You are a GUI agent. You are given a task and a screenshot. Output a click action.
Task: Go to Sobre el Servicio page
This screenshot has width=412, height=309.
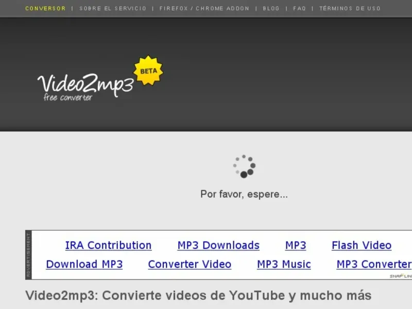(113, 8)
